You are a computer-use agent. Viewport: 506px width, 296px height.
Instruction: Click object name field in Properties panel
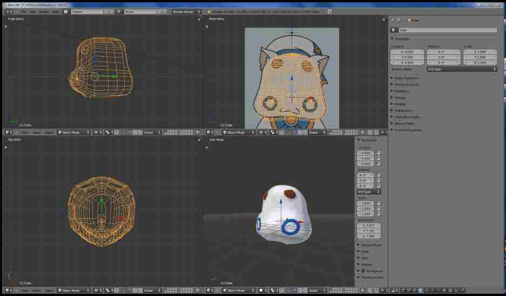pos(448,30)
